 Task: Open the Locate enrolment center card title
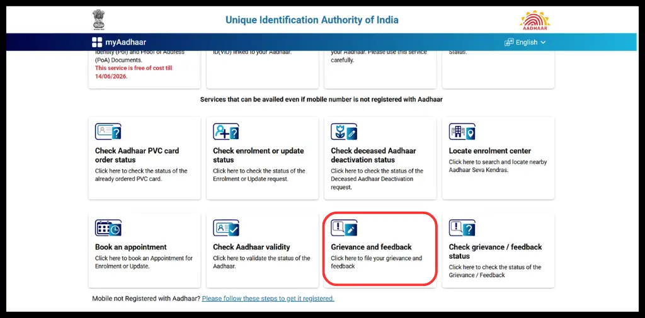(489, 151)
